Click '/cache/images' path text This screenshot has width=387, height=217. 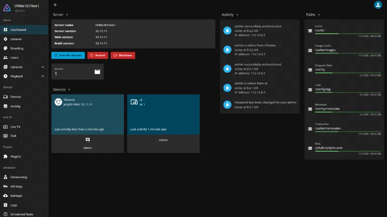tap(325, 50)
